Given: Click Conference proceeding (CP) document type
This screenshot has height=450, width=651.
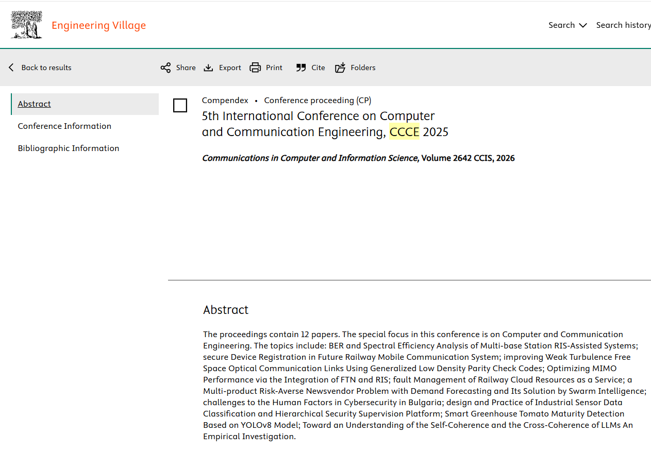Looking at the screenshot, I should (318, 100).
